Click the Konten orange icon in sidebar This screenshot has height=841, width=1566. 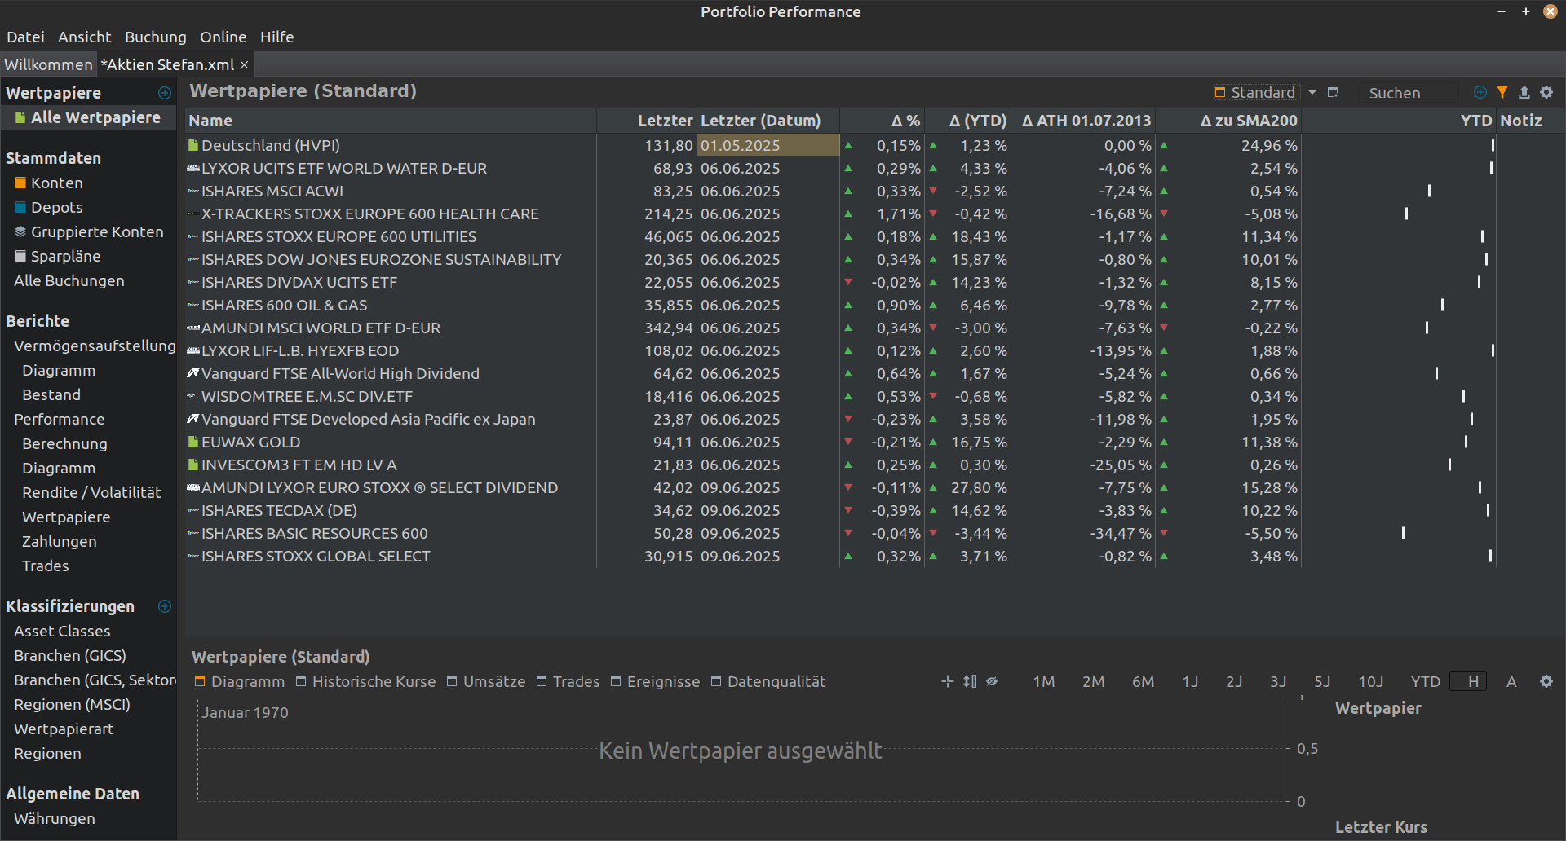pos(21,183)
